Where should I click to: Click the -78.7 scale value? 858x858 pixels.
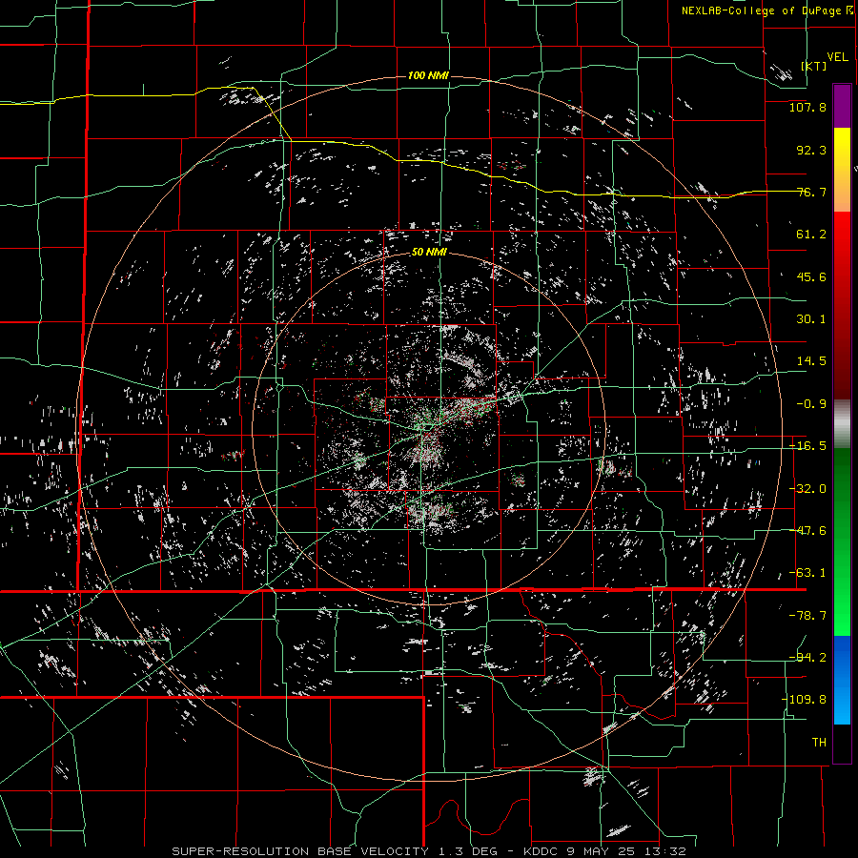pos(807,616)
